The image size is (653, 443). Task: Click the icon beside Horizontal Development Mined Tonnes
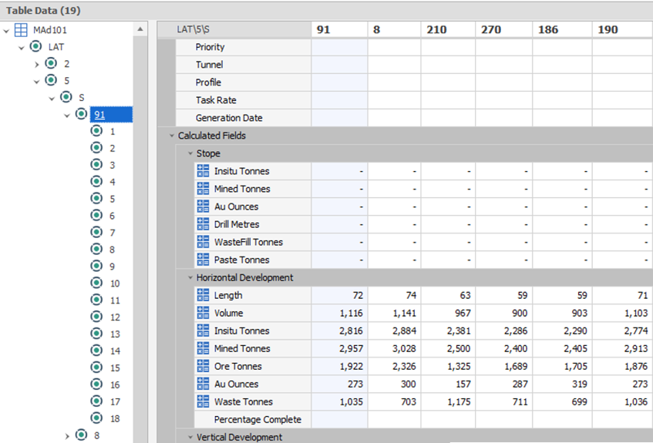(x=204, y=348)
